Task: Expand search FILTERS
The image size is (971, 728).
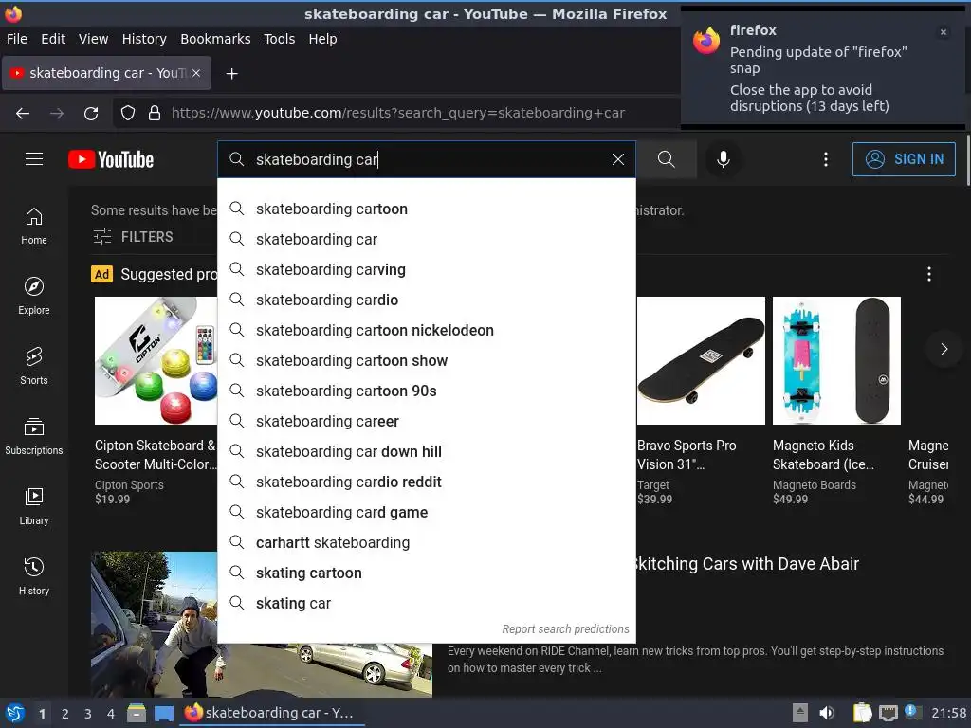Action: pos(133,236)
